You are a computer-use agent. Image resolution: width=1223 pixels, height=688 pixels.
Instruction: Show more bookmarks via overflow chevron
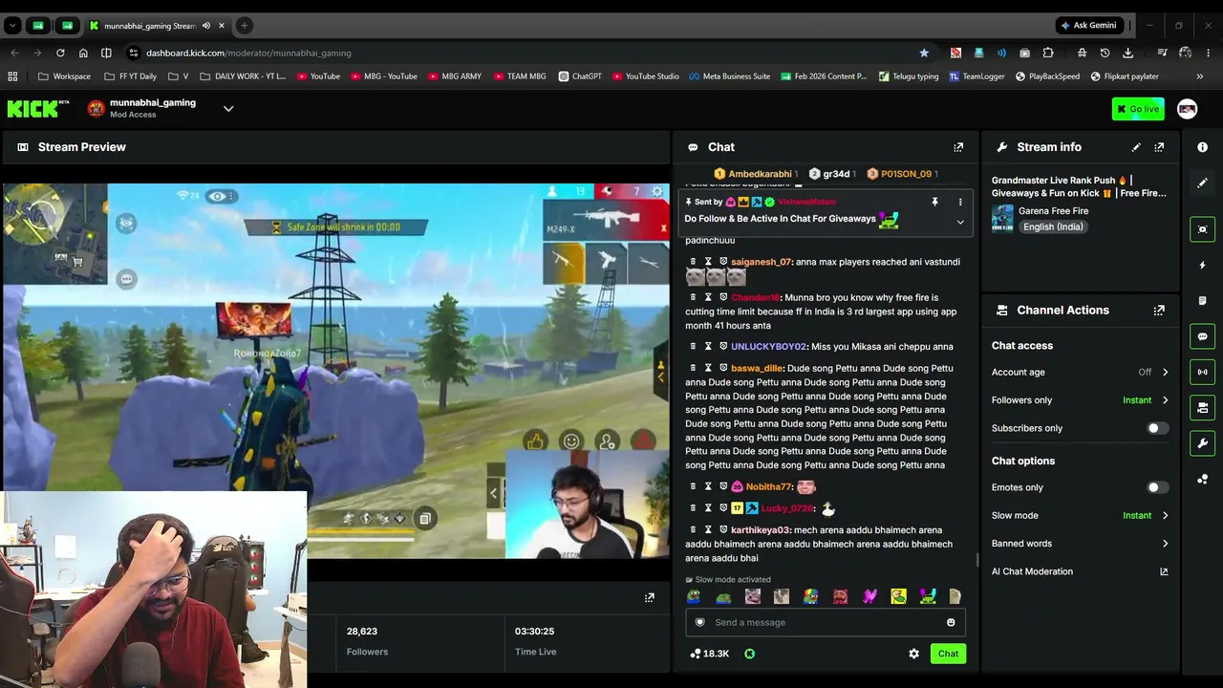pos(1200,76)
